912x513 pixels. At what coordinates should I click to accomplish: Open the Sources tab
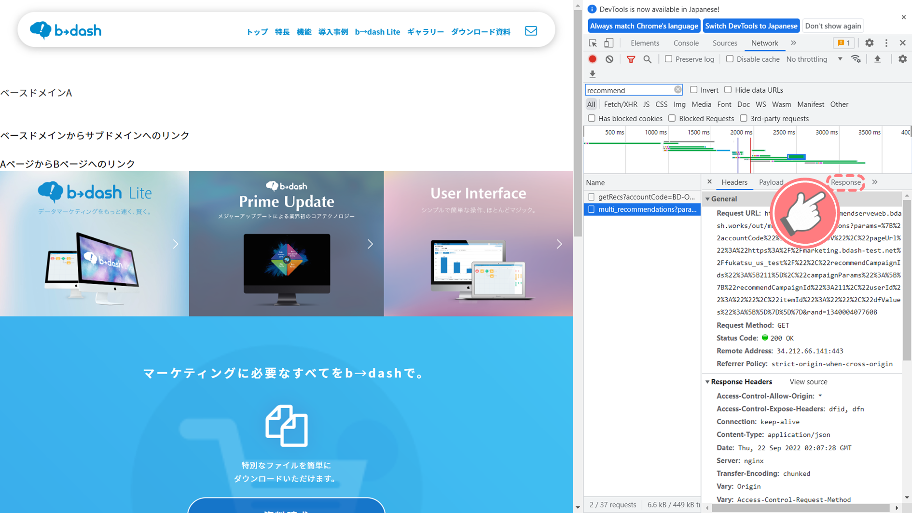click(x=725, y=43)
